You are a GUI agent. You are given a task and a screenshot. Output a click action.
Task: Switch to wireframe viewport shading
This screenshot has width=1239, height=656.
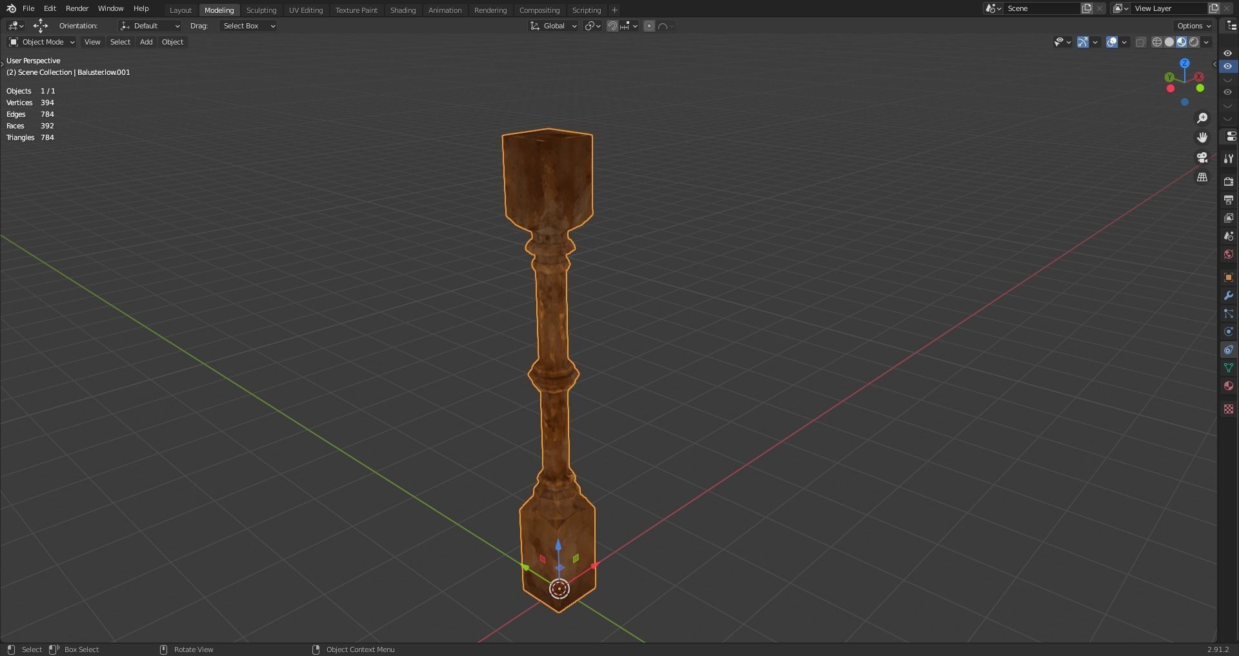click(x=1157, y=42)
